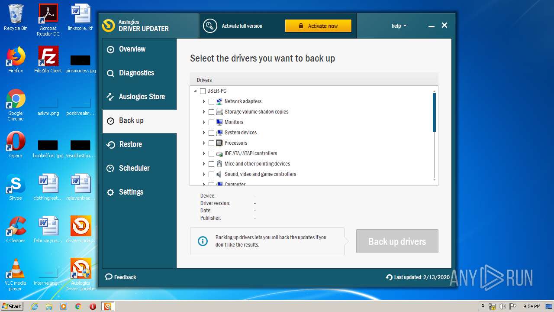Click the driver list scroll down arrow
This screenshot has width=554, height=312.
[434, 180]
